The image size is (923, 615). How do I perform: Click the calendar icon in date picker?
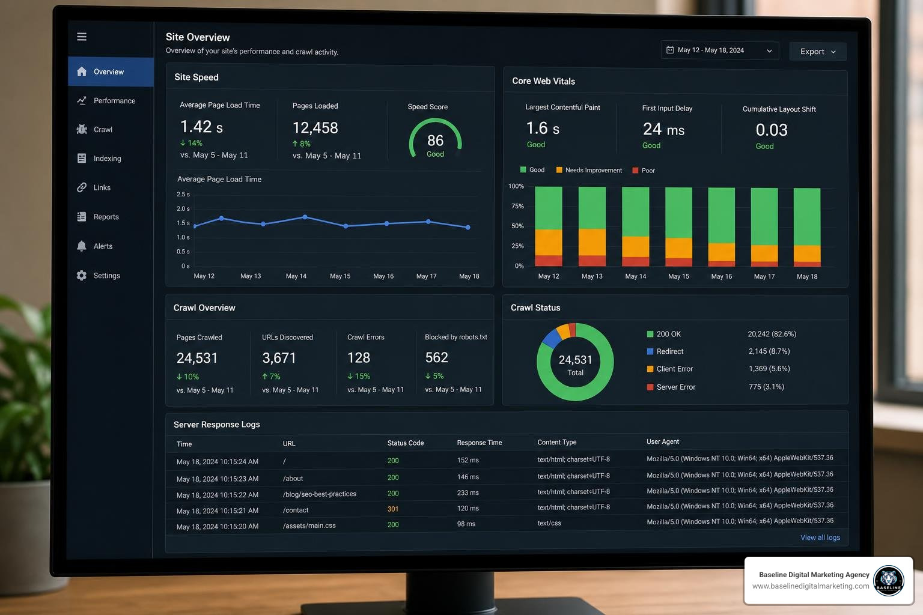point(670,50)
